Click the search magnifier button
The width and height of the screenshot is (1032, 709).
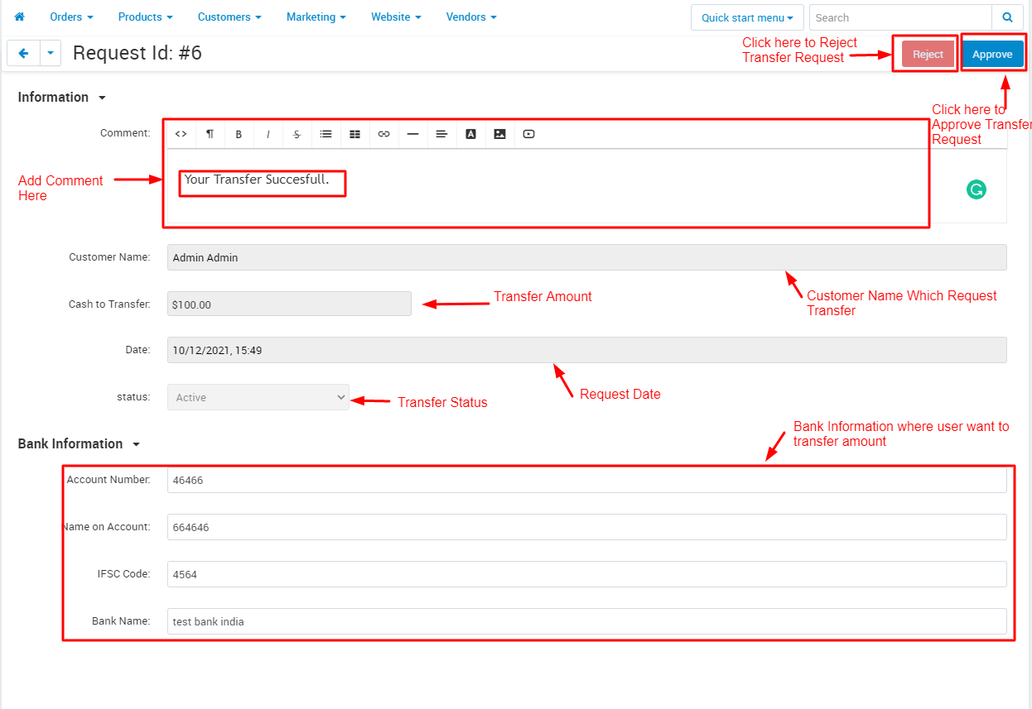(x=1007, y=17)
